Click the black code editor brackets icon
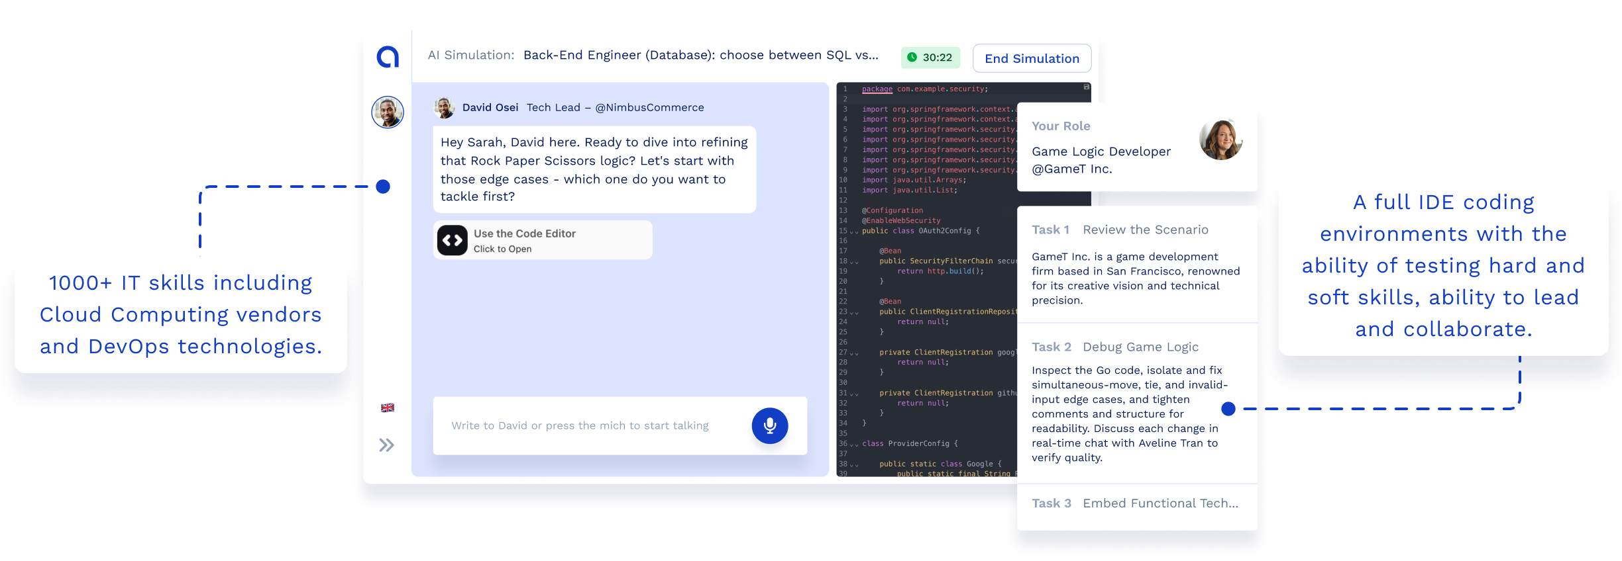Screen dimensions: 1622x561 click(x=453, y=241)
